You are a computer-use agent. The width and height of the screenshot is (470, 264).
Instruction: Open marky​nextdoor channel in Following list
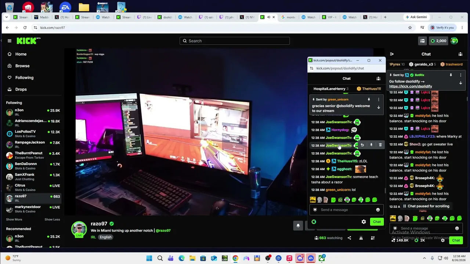[x=33, y=209]
